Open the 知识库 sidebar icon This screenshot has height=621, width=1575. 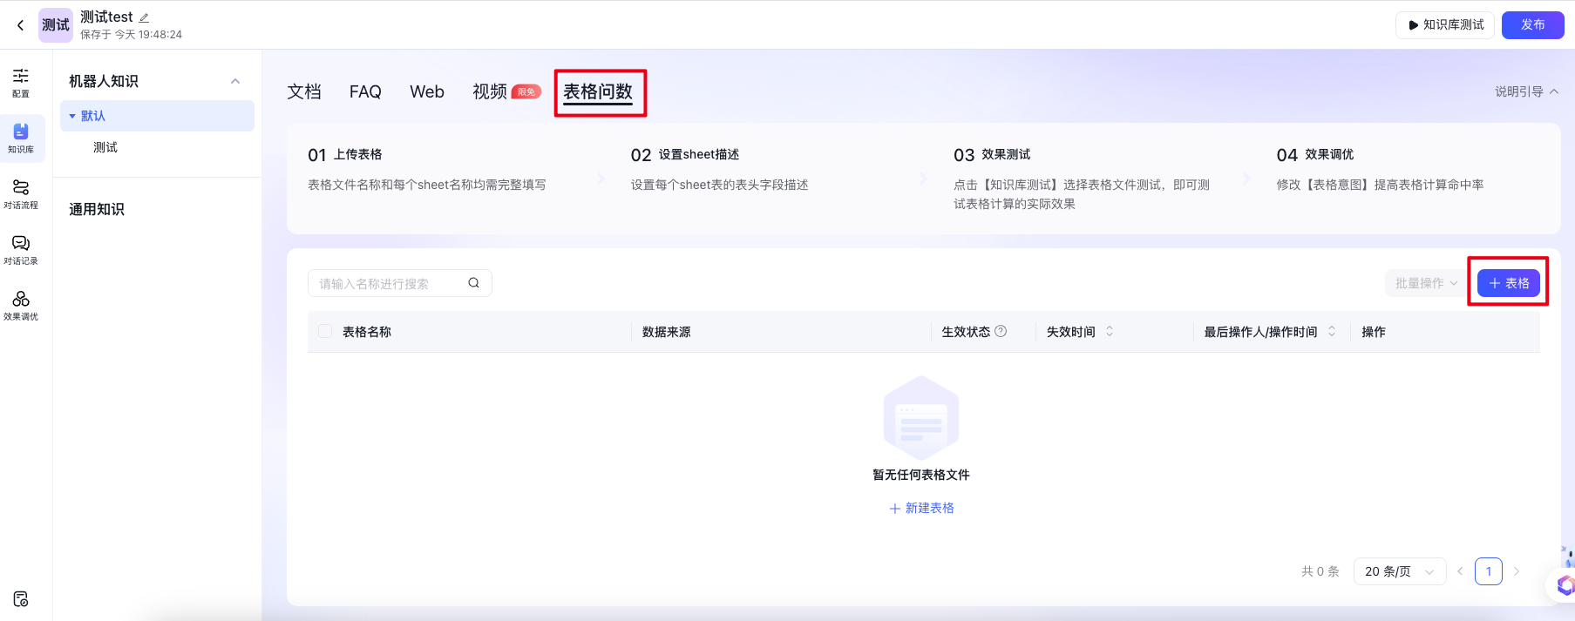click(21, 138)
